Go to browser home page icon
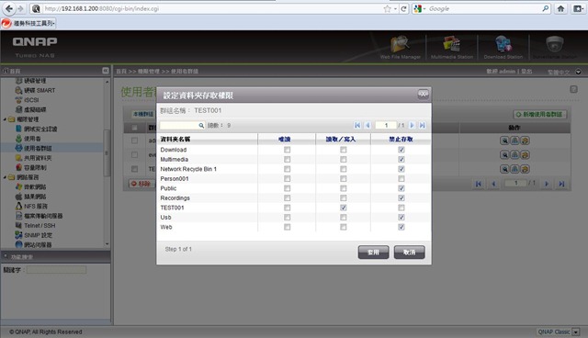This screenshot has width=588, height=338. [x=560, y=8]
